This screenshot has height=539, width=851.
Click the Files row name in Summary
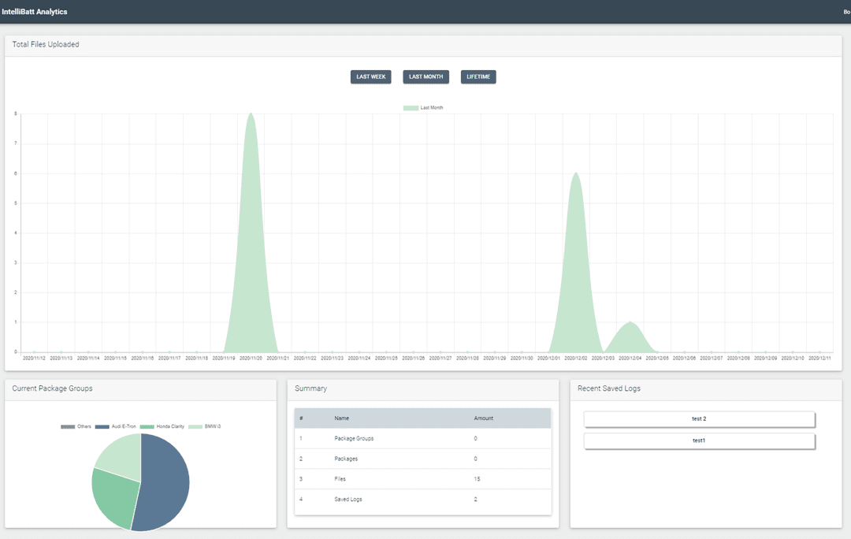pos(340,479)
